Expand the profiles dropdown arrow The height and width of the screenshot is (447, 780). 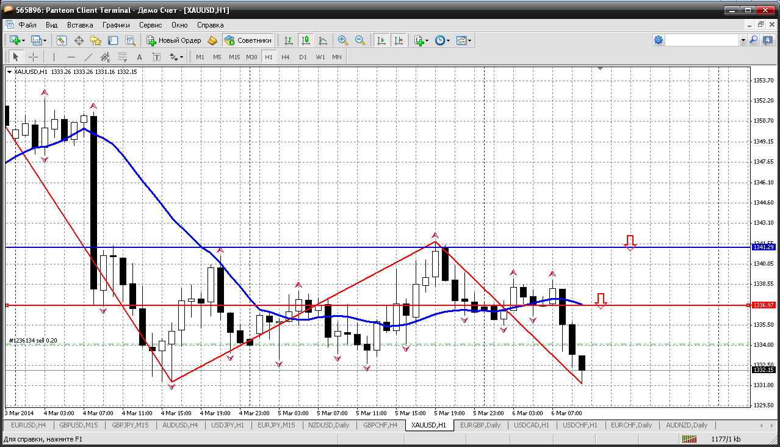click(x=45, y=40)
